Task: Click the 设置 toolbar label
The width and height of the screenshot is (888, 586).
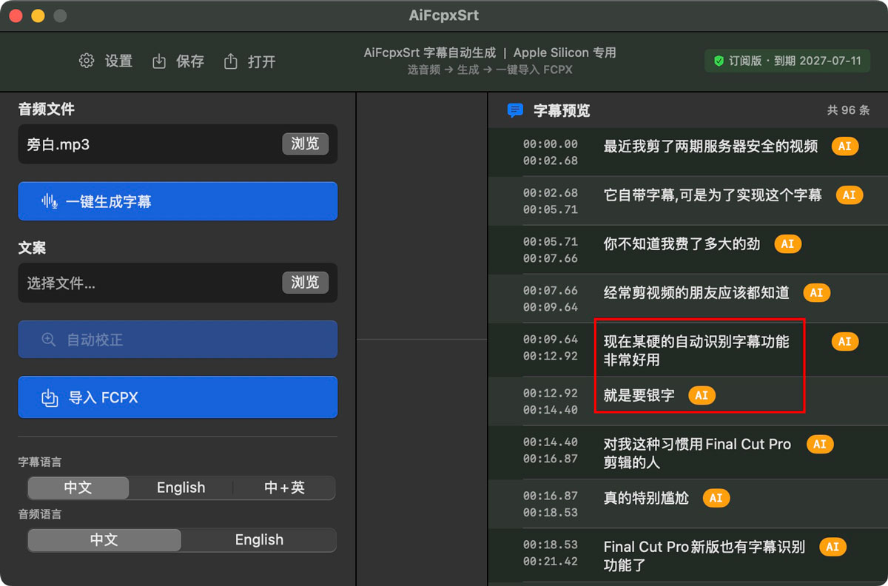Action: click(118, 61)
